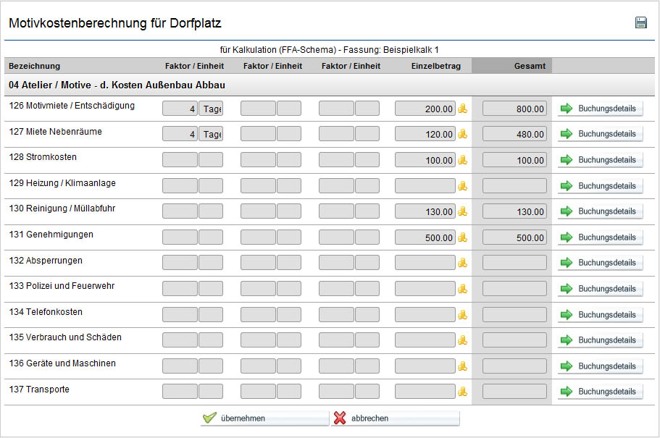Image resolution: width=660 pixels, height=438 pixels.
Task: Click green arrow icon in Miete Nebenräume row
Action: (567, 134)
